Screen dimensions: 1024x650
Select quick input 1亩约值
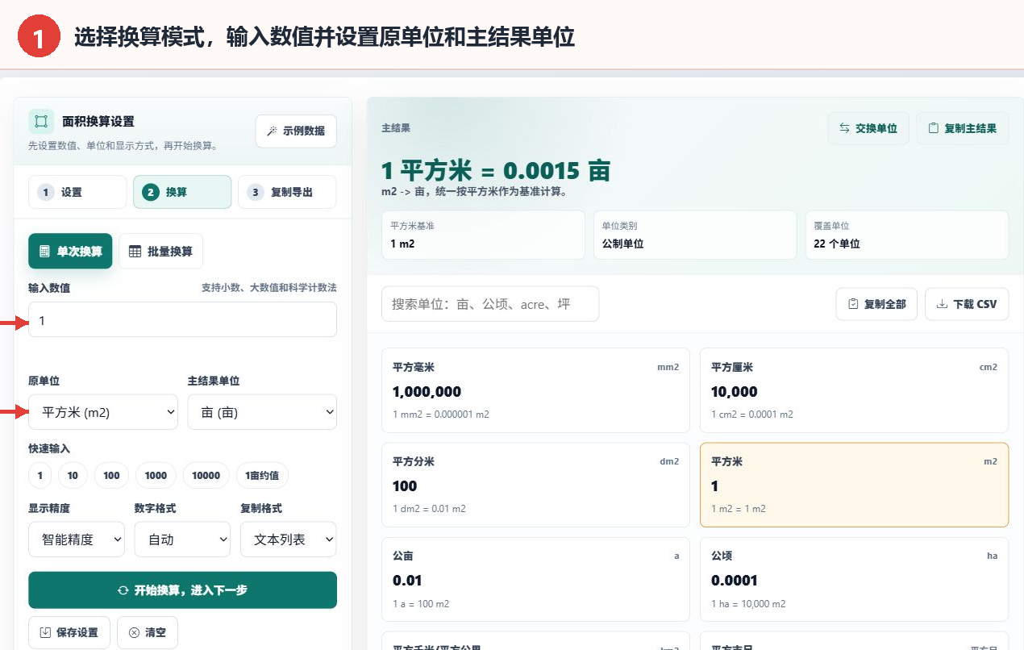(262, 476)
